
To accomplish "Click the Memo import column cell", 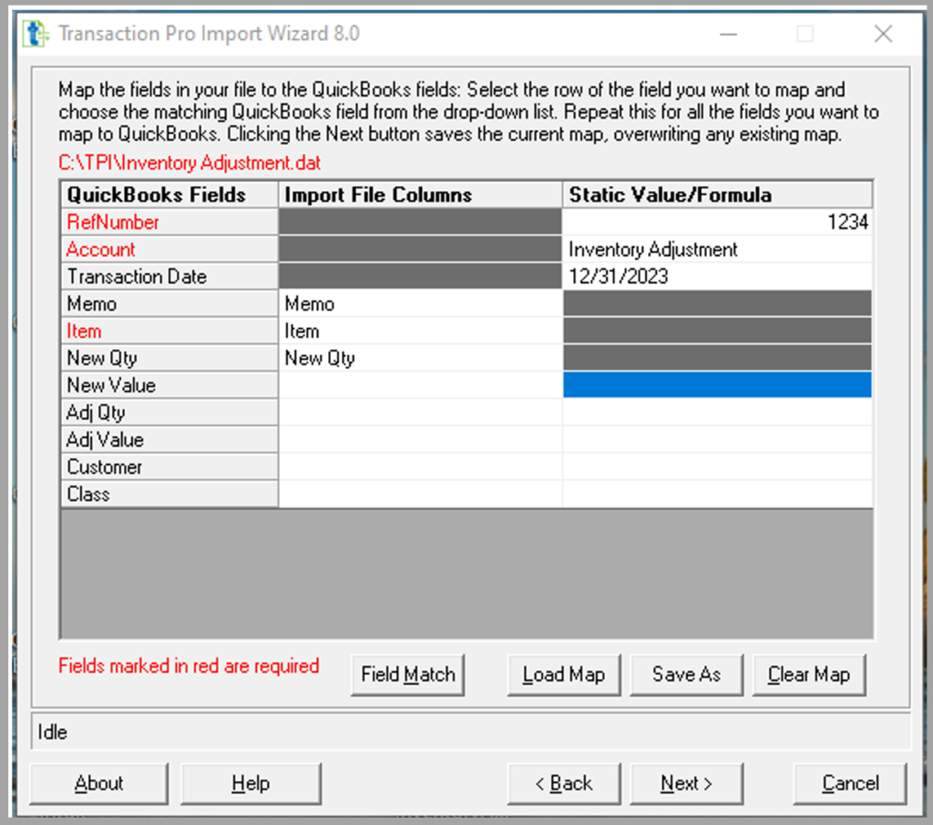I will pyautogui.click(x=420, y=304).
